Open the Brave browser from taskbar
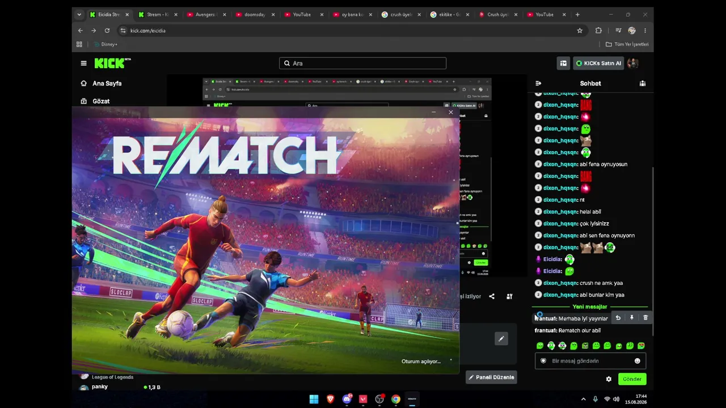 pos(330,399)
